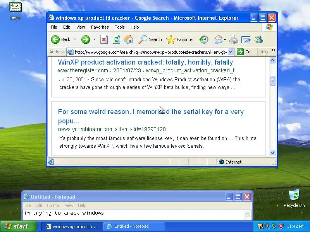Click the Links toolbar label
This screenshot has height=232, width=310.
pos(264,52)
